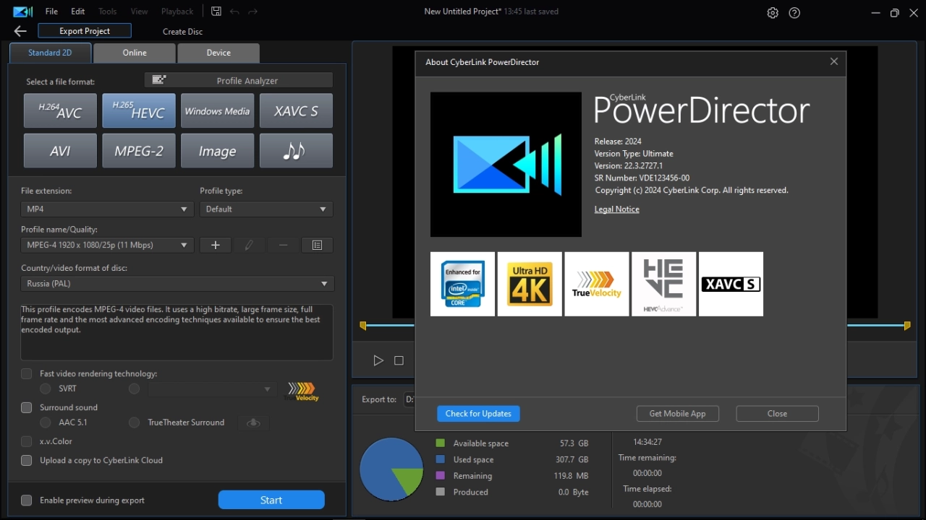The width and height of the screenshot is (926, 520).
Task: Click the Ultra HD 4K badge
Action: coord(530,284)
